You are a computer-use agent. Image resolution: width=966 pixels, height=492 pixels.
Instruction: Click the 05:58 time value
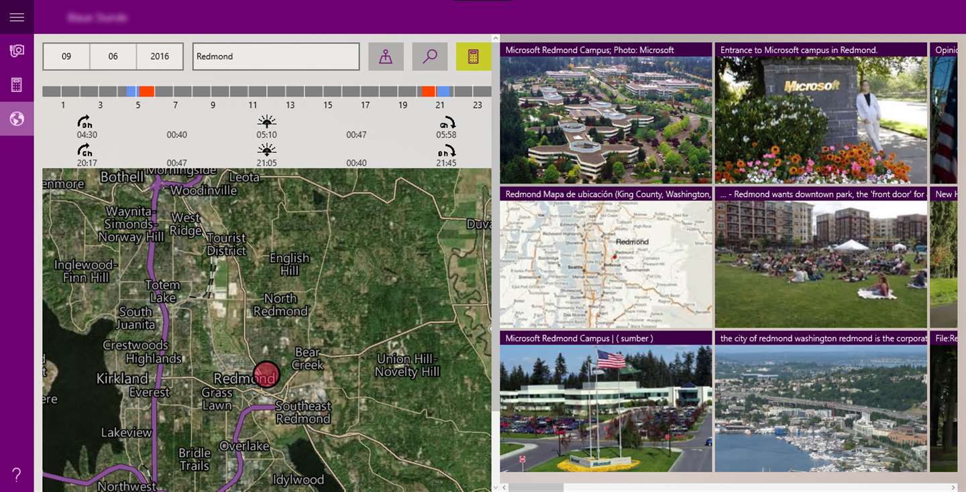click(446, 135)
